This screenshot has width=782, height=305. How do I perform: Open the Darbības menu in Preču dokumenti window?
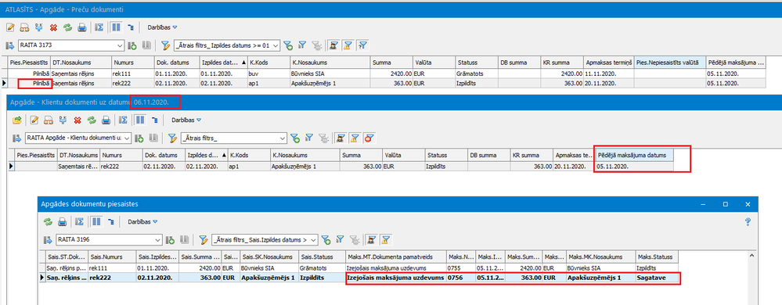(162, 27)
